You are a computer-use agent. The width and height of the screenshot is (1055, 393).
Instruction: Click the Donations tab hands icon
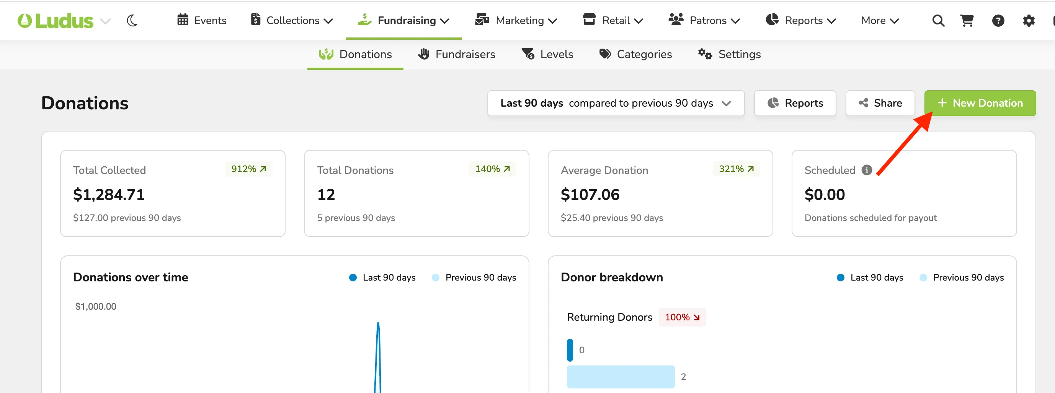(326, 54)
